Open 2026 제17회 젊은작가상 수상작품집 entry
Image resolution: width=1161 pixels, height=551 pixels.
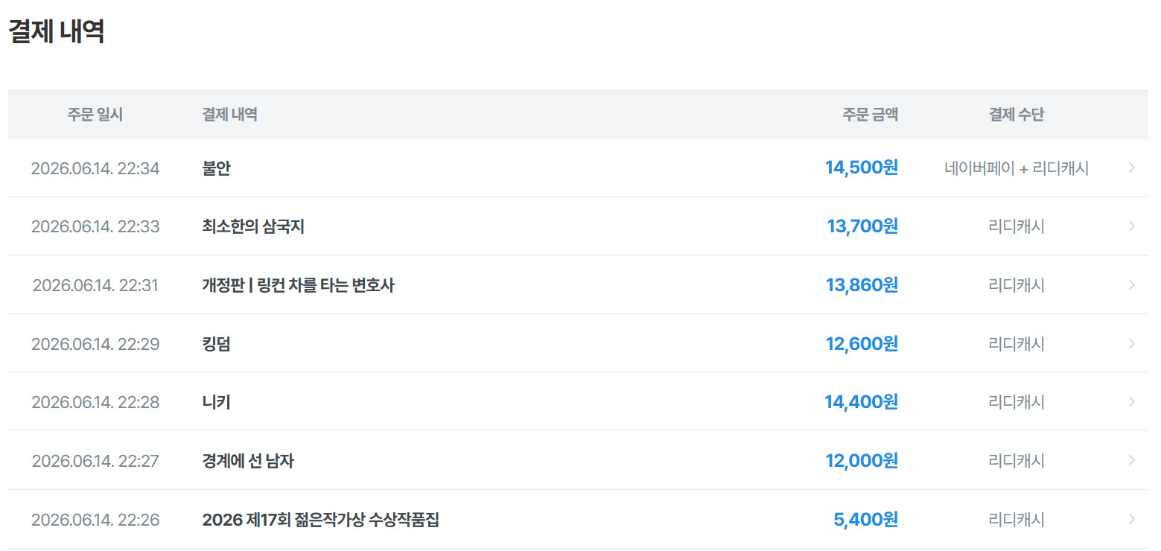tap(321, 520)
